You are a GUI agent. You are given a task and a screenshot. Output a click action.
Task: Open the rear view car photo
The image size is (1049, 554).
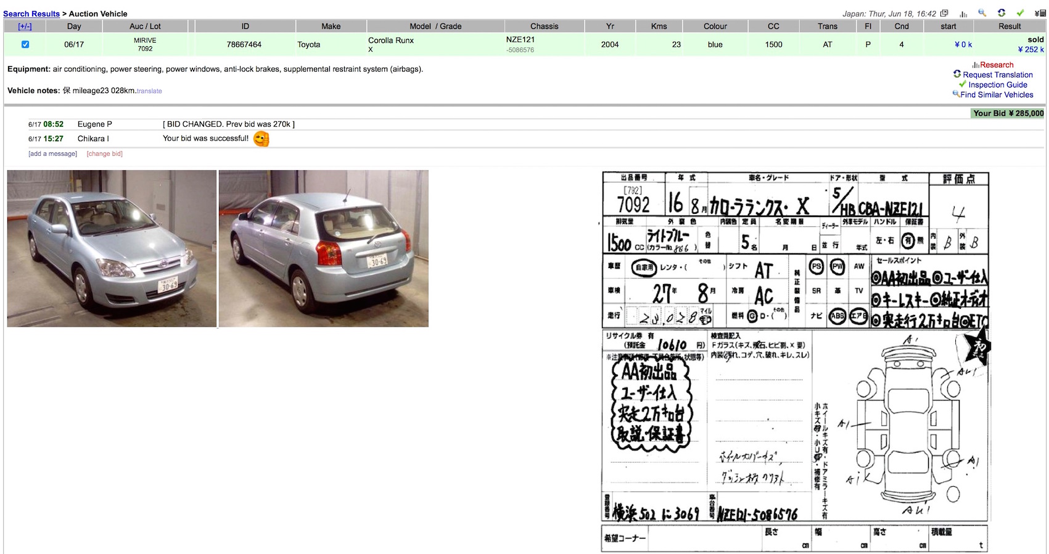pyautogui.click(x=324, y=248)
